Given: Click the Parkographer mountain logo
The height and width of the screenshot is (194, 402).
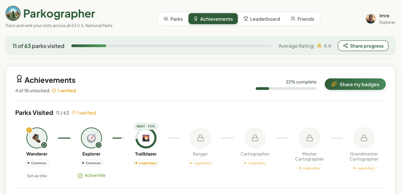Looking at the screenshot, I should (x=13, y=13).
